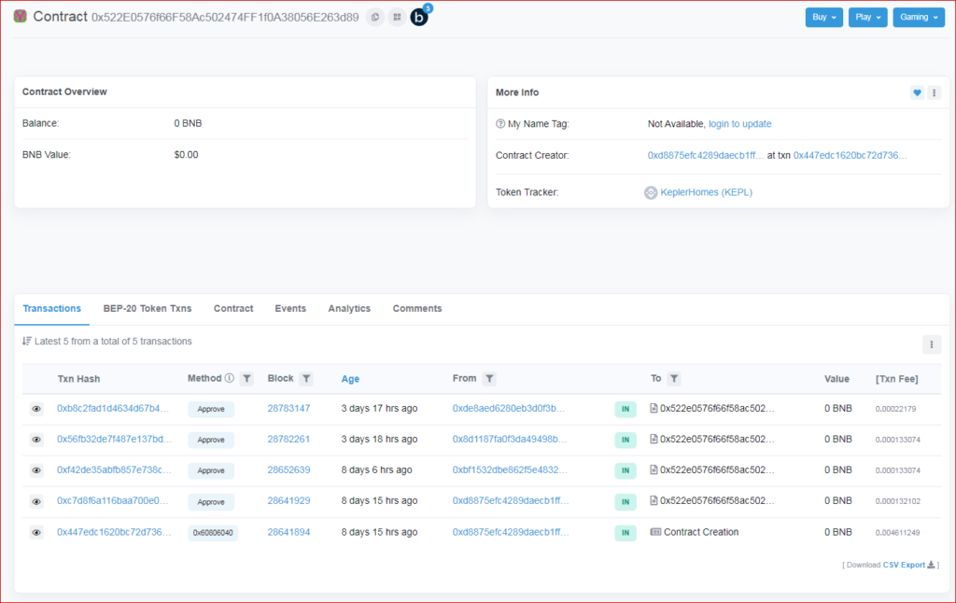Image resolution: width=956 pixels, height=603 pixels.
Task: Open creation txn 0x447edc1620bc72d736 in More Info
Action: pos(850,156)
